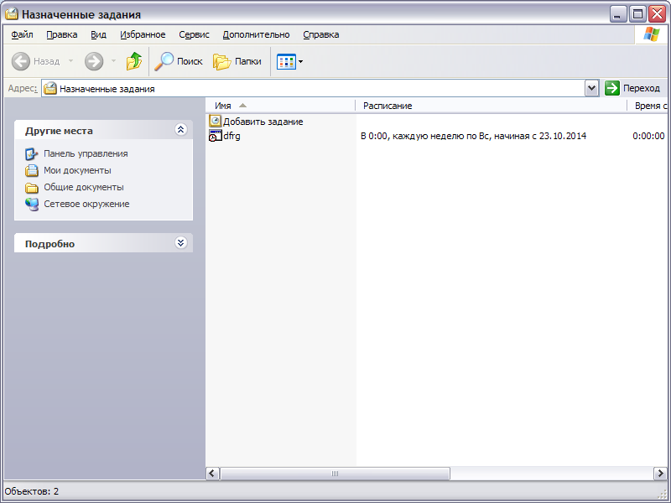Open Панель управления link
Viewport: 671px width, 503px height.
click(x=86, y=153)
